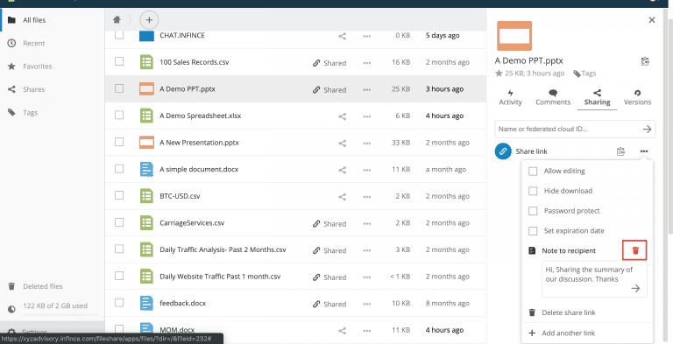The image size is (673, 344).
Task: Click the feedback.docx document icon
Action: [147, 303]
